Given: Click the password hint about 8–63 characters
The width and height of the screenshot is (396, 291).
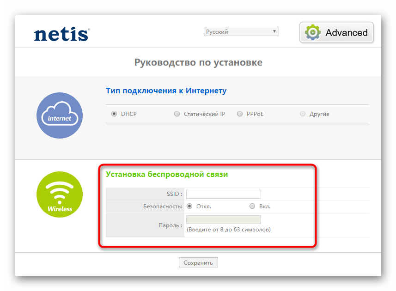Looking at the screenshot, I should click(x=228, y=230).
